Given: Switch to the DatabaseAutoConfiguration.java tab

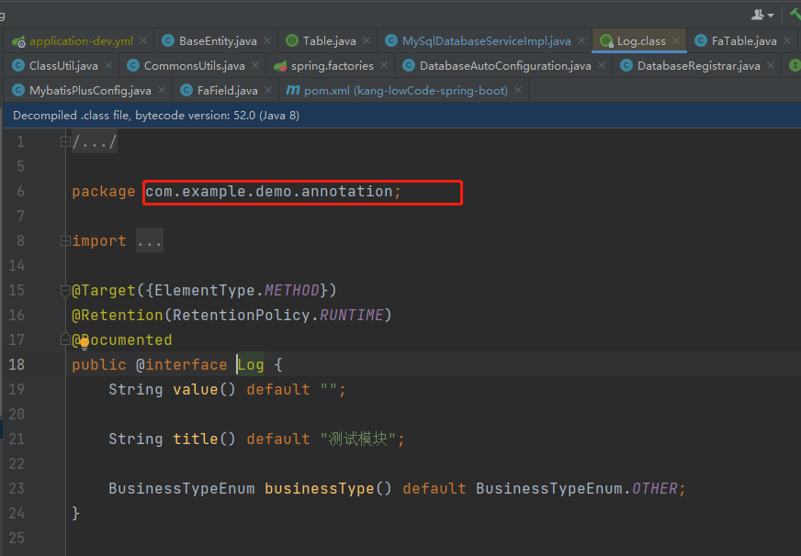Looking at the screenshot, I should click(504, 66).
